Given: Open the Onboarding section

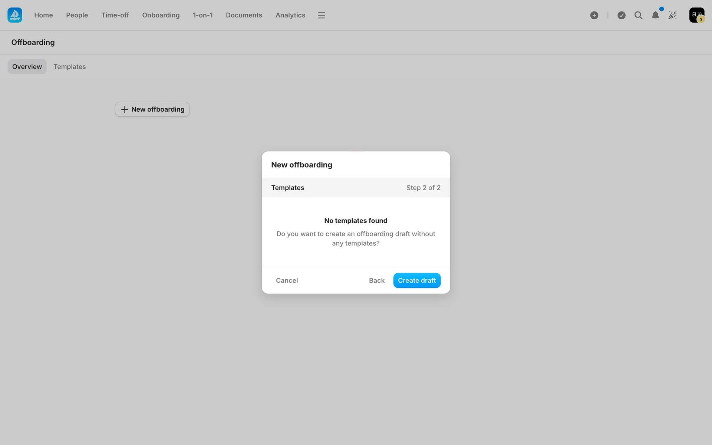Looking at the screenshot, I should coord(161,15).
